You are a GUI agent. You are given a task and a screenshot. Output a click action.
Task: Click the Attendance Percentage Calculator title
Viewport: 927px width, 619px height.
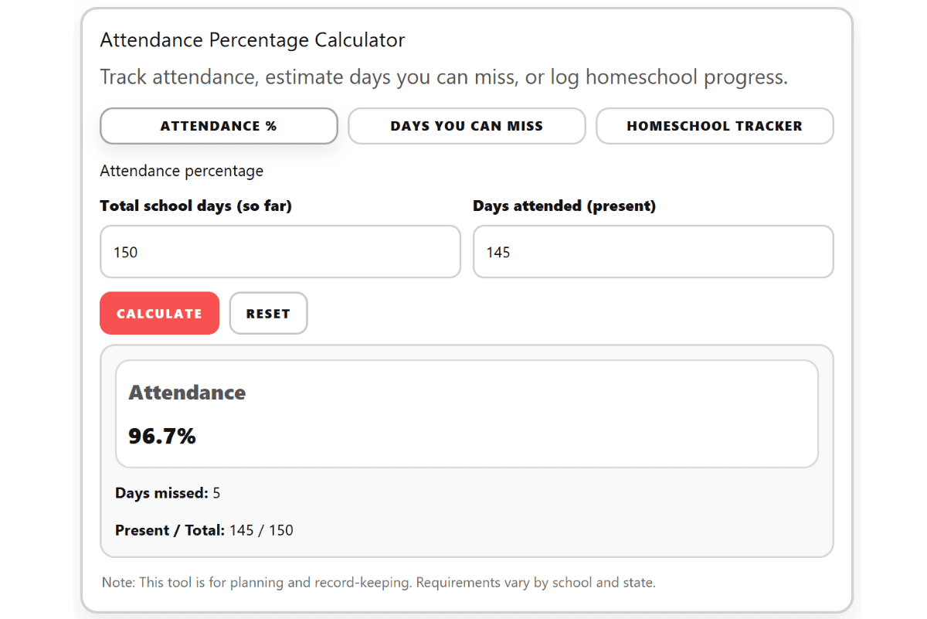click(253, 39)
